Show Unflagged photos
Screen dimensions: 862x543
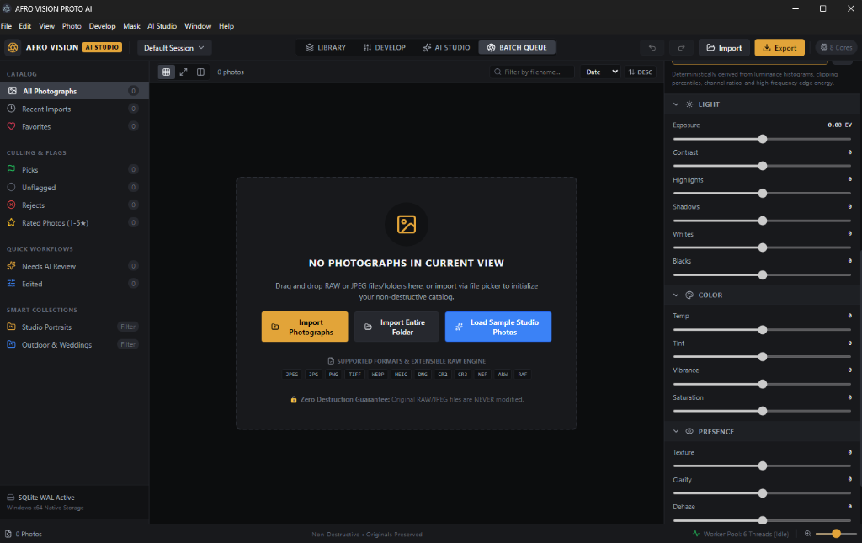(74, 188)
